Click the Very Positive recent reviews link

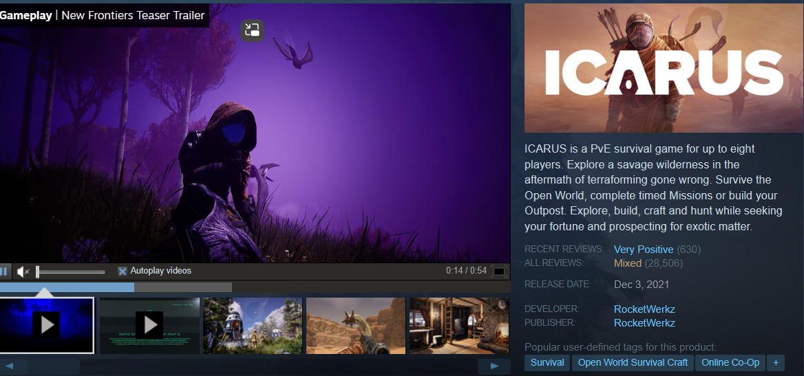(644, 250)
